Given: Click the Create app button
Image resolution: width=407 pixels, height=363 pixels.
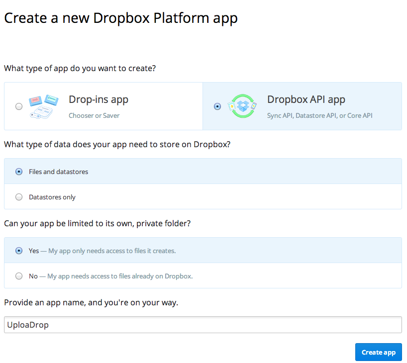Looking at the screenshot, I should (x=379, y=352).
